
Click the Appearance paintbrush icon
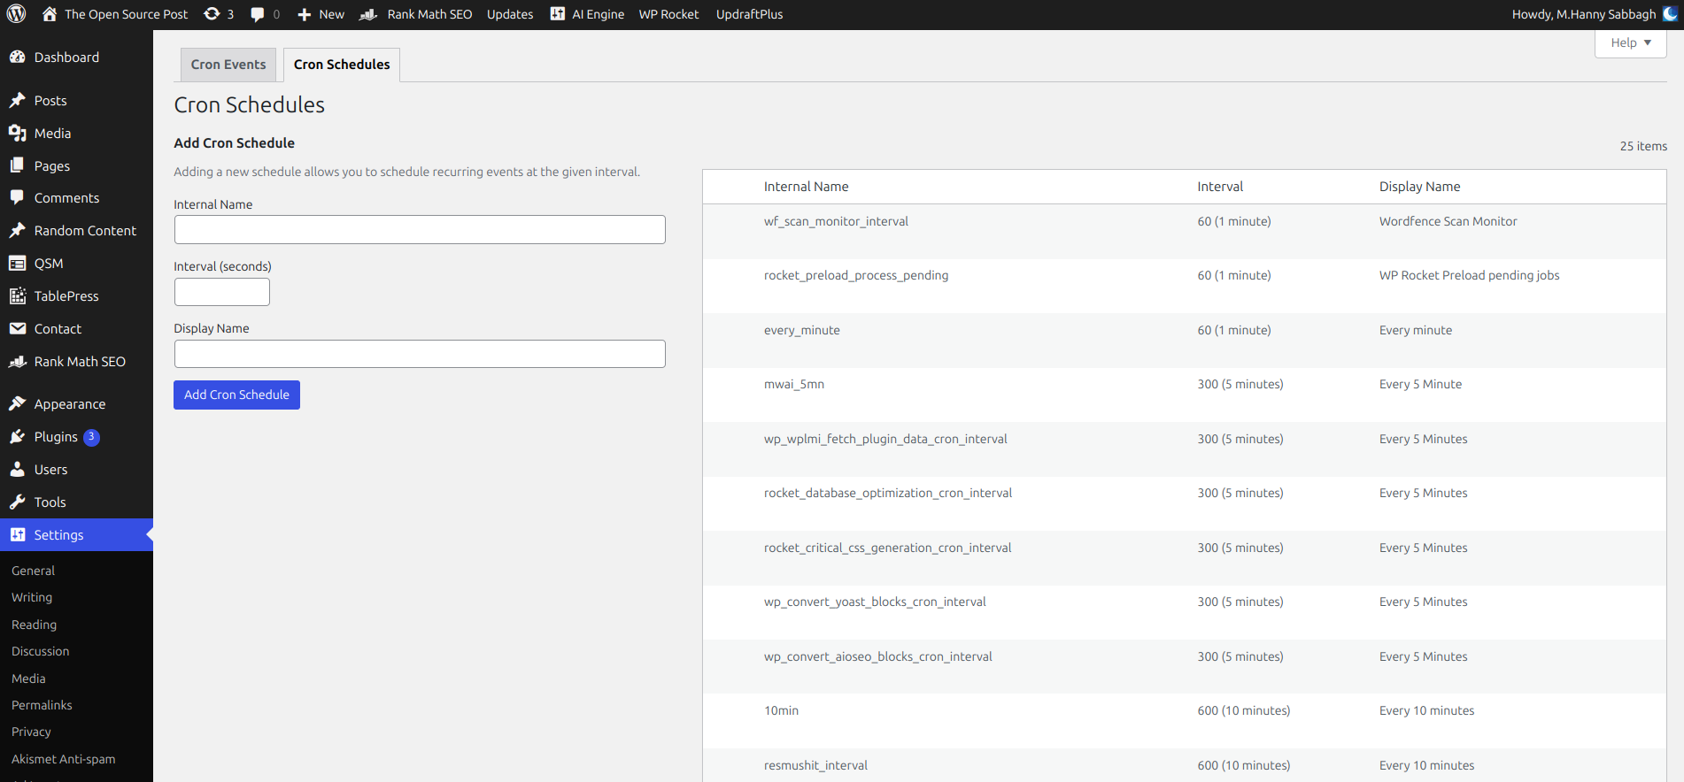17,404
